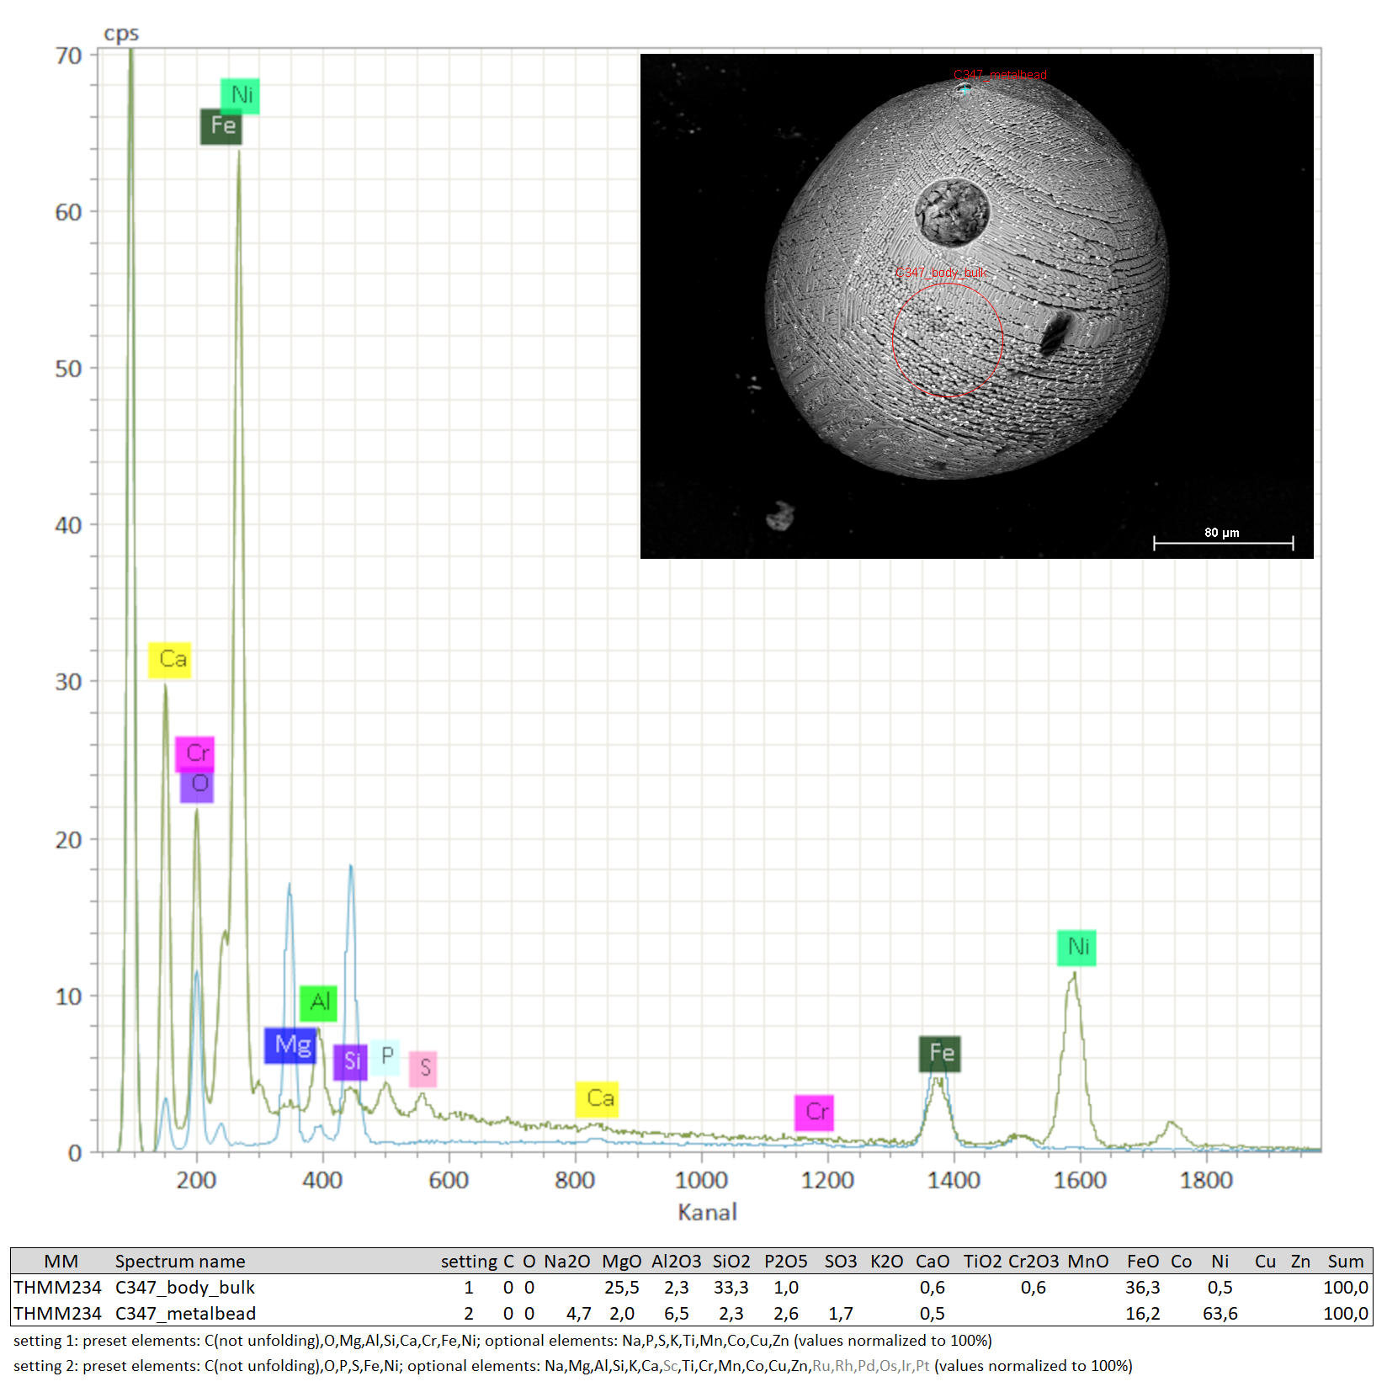Select the C347_body_bulk spectrum name in the table
The image size is (1387, 1387).
pos(184,1287)
